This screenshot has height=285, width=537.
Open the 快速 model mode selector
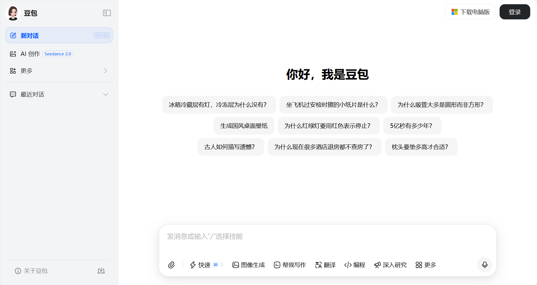pyautogui.click(x=206, y=265)
